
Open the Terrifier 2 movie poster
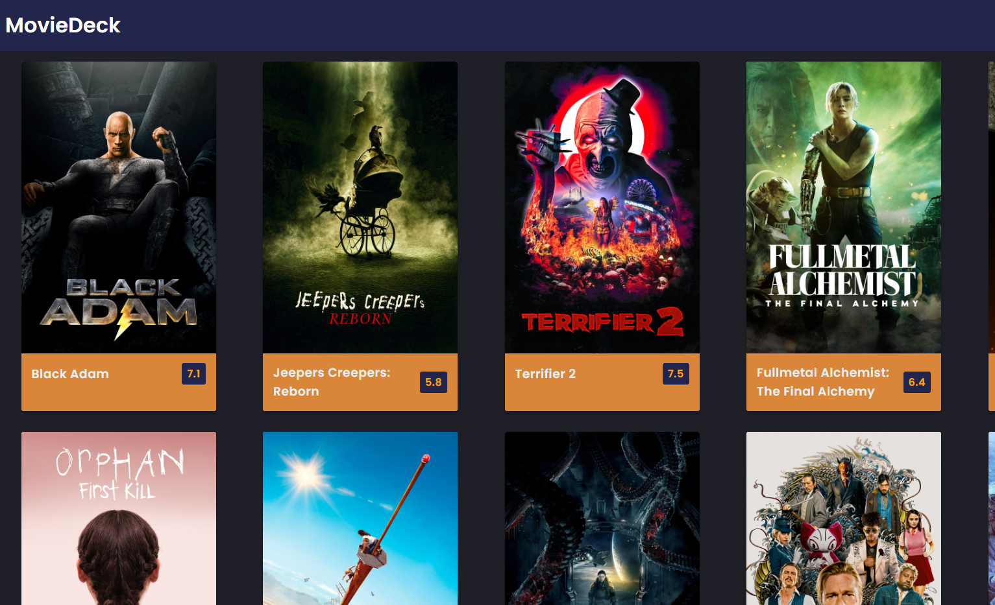(602, 208)
